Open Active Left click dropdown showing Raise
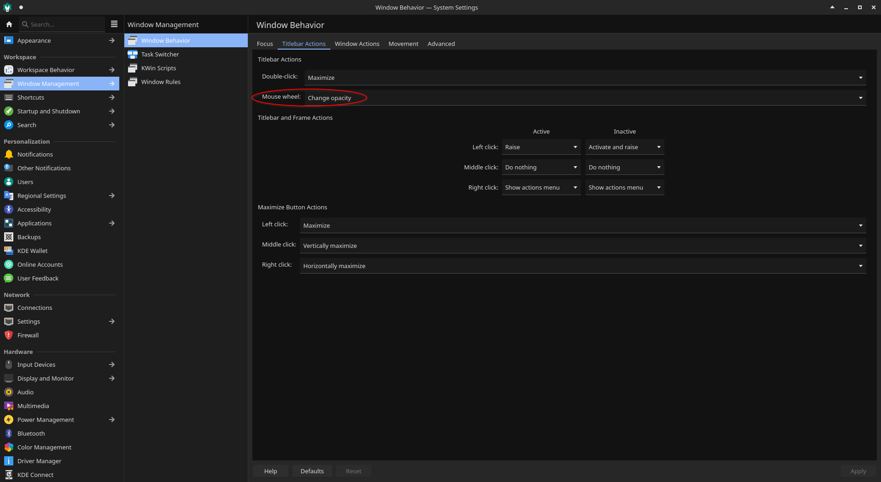Image resolution: width=881 pixels, height=482 pixels. click(541, 147)
